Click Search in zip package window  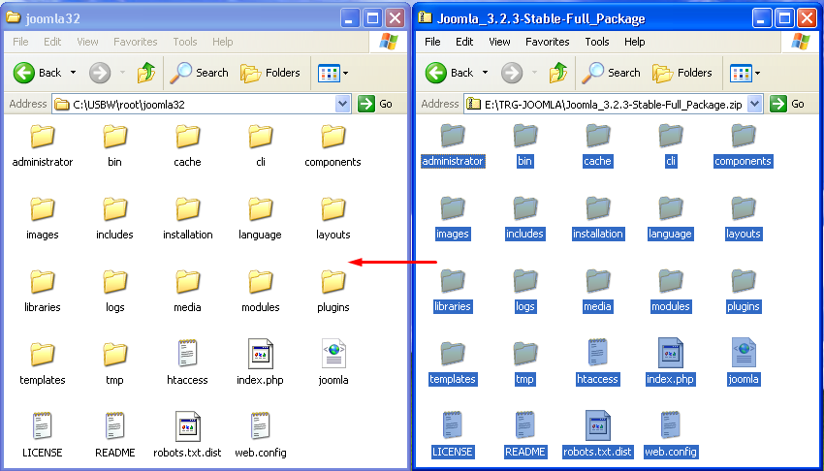(x=611, y=73)
